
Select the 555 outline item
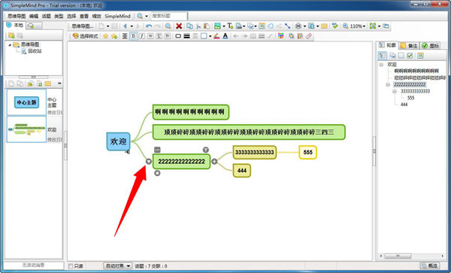(x=410, y=98)
